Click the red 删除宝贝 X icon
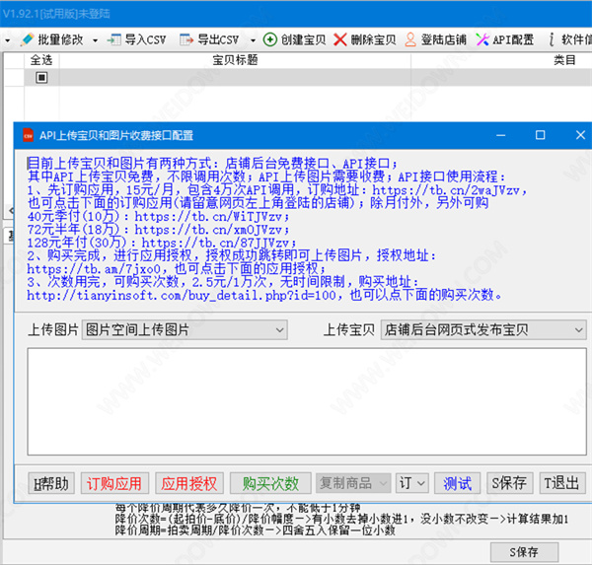592x565 pixels. pos(340,40)
